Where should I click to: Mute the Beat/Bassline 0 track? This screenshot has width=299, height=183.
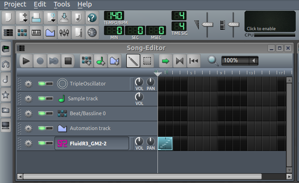[42, 113]
